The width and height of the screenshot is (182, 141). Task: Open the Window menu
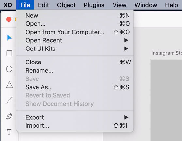(x=146, y=5)
